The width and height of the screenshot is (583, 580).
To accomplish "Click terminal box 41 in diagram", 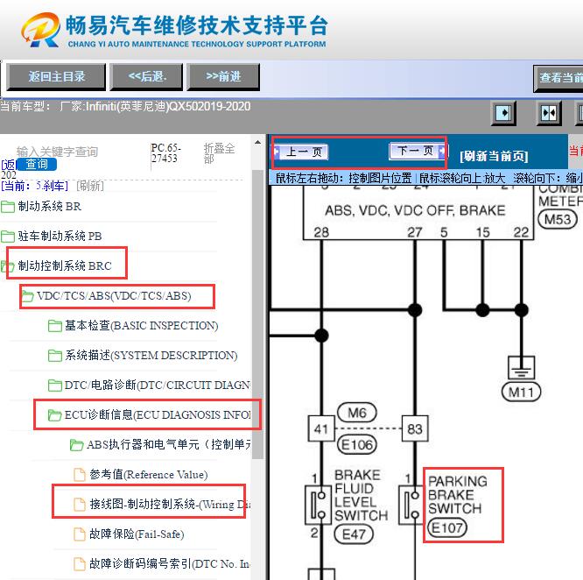I will tap(321, 428).
